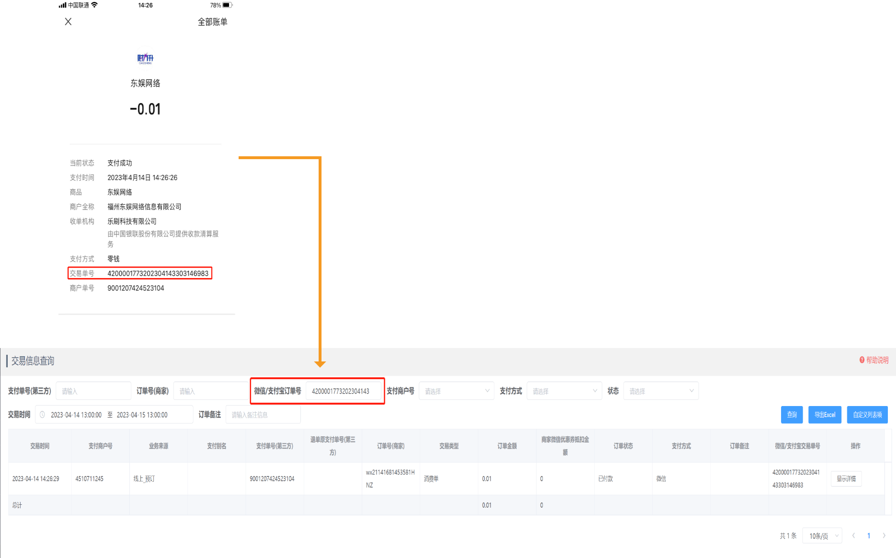This screenshot has width=896, height=558.
Task: Open 自定义列表项 column settings
Action: tap(867, 415)
